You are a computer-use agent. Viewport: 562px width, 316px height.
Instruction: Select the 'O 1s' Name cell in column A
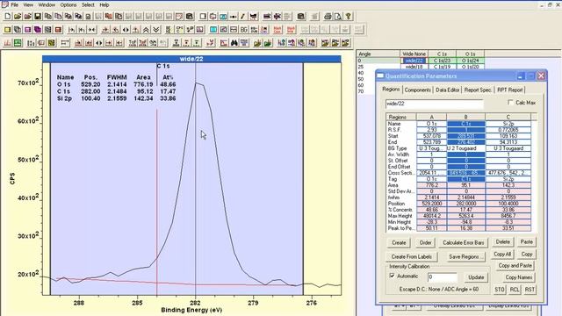[x=431, y=124]
